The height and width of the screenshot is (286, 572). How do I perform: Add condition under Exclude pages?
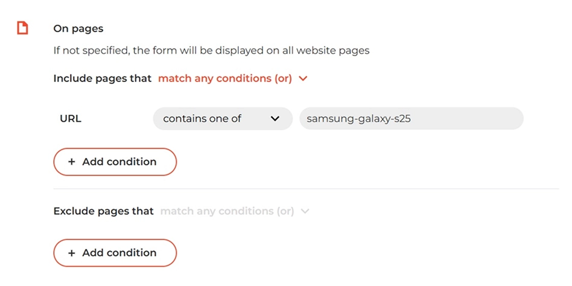[115, 253]
